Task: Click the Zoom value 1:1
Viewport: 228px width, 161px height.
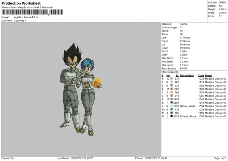Action: (x=220, y=16)
